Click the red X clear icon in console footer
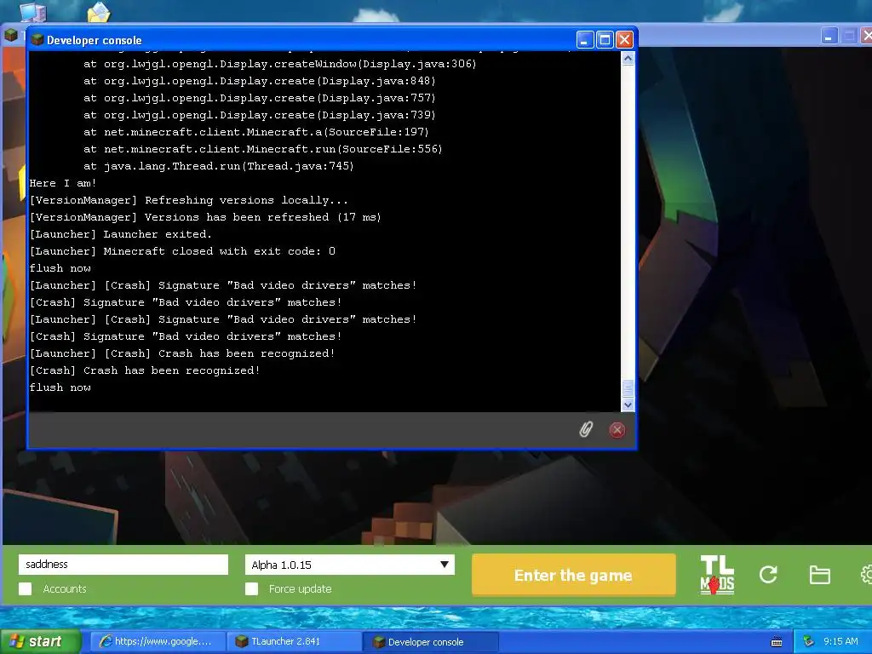Image resolution: width=872 pixels, height=654 pixels. tap(617, 430)
